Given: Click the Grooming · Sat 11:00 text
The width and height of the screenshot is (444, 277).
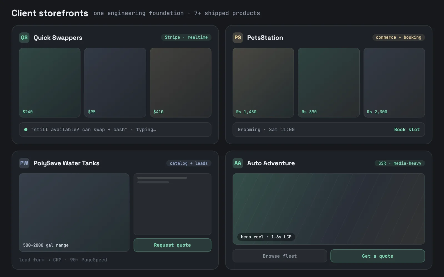Looking at the screenshot, I should (x=266, y=130).
